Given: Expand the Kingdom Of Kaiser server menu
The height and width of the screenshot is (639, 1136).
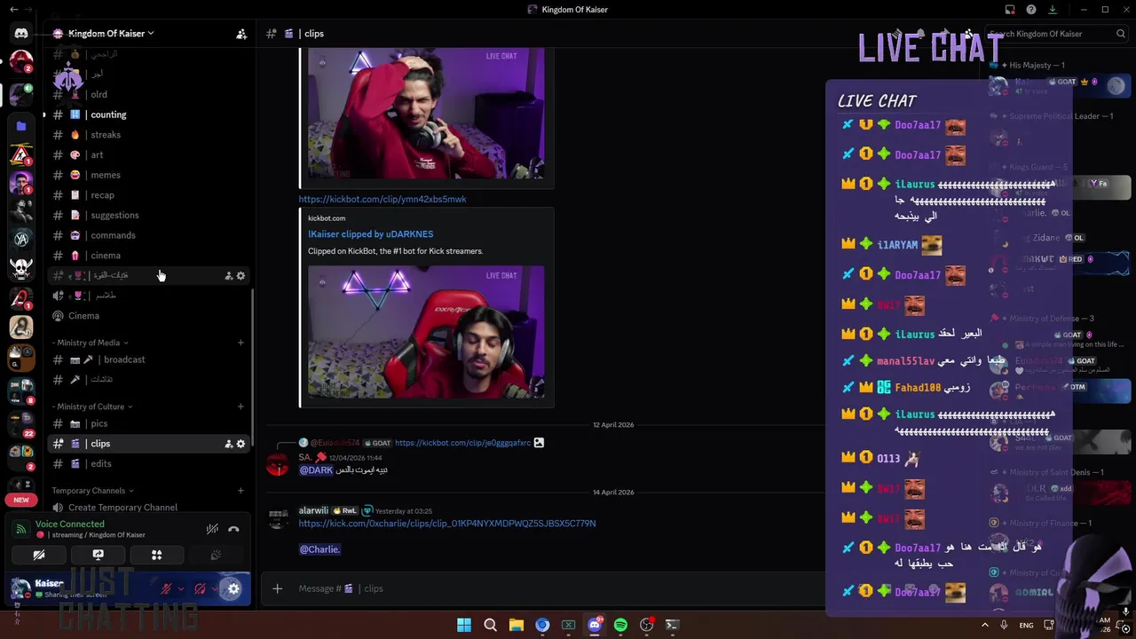Looking at the screenshot, I should pos(111,34).
